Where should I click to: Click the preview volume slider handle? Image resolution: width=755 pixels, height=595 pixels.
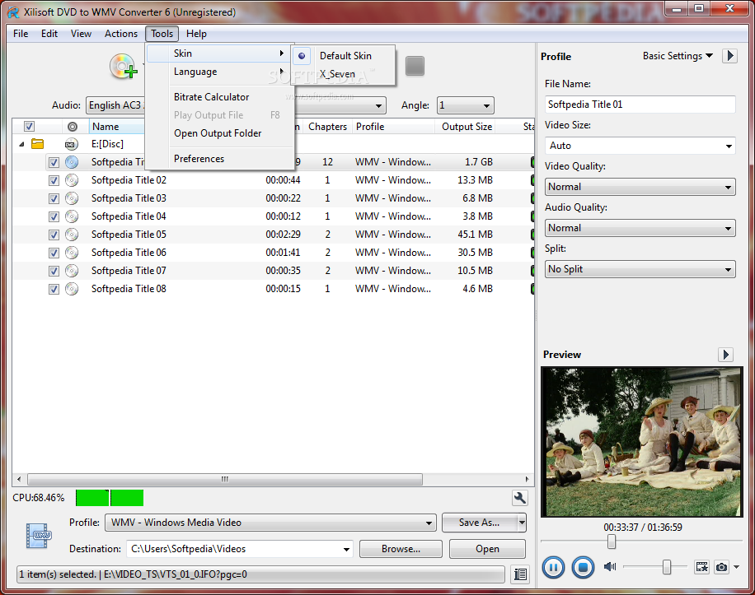pos(667,567)
